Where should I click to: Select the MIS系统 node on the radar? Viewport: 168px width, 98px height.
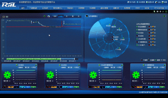tap(119, 28)
